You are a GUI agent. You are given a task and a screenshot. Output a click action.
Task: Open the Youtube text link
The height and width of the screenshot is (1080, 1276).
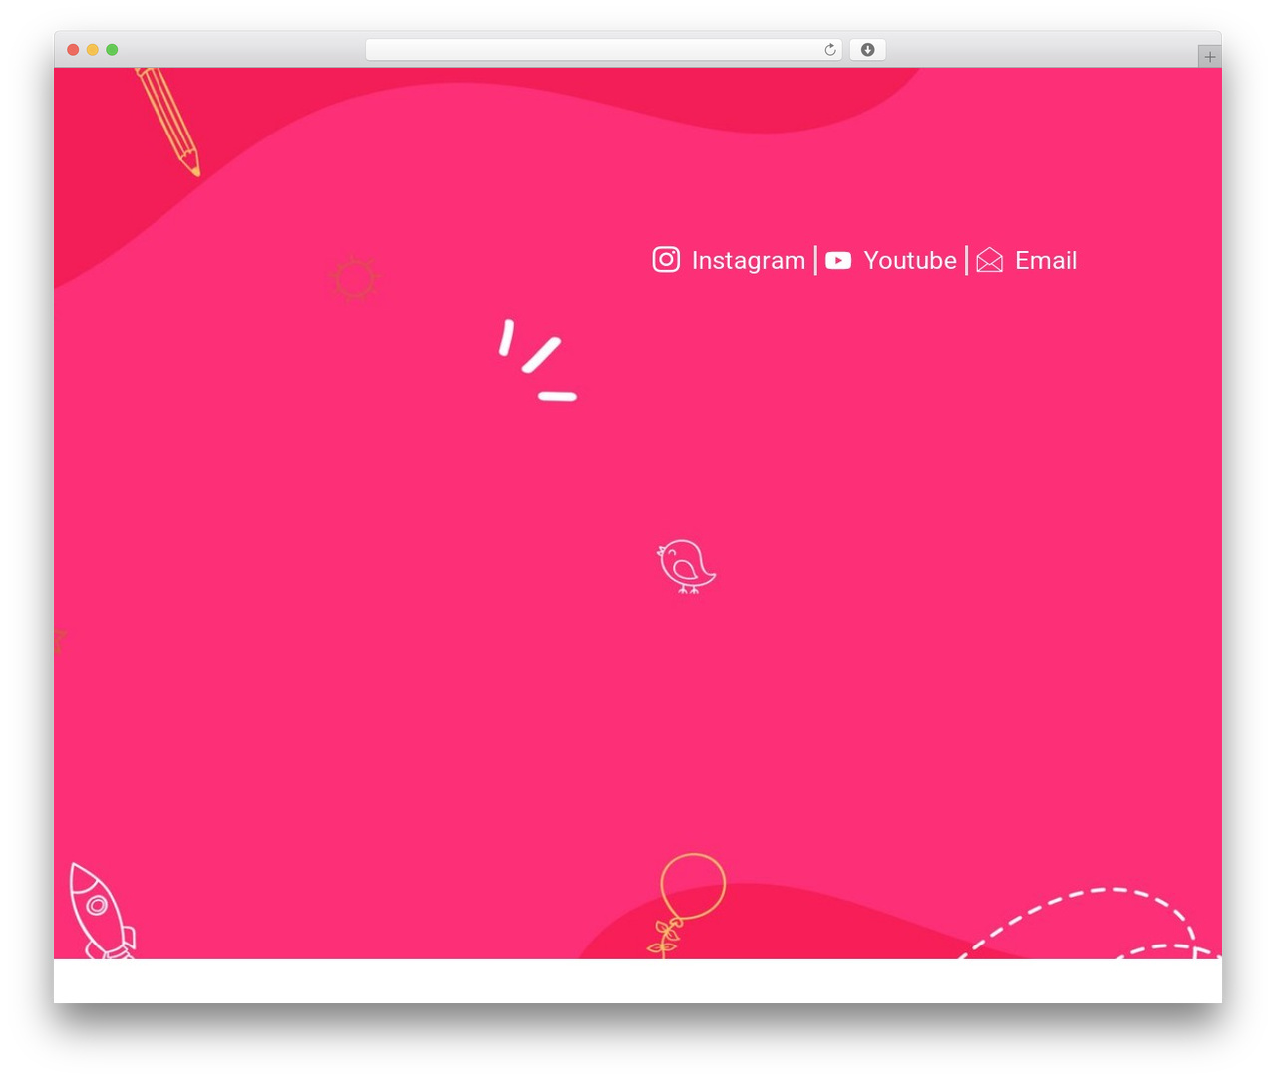click(910, 260)
